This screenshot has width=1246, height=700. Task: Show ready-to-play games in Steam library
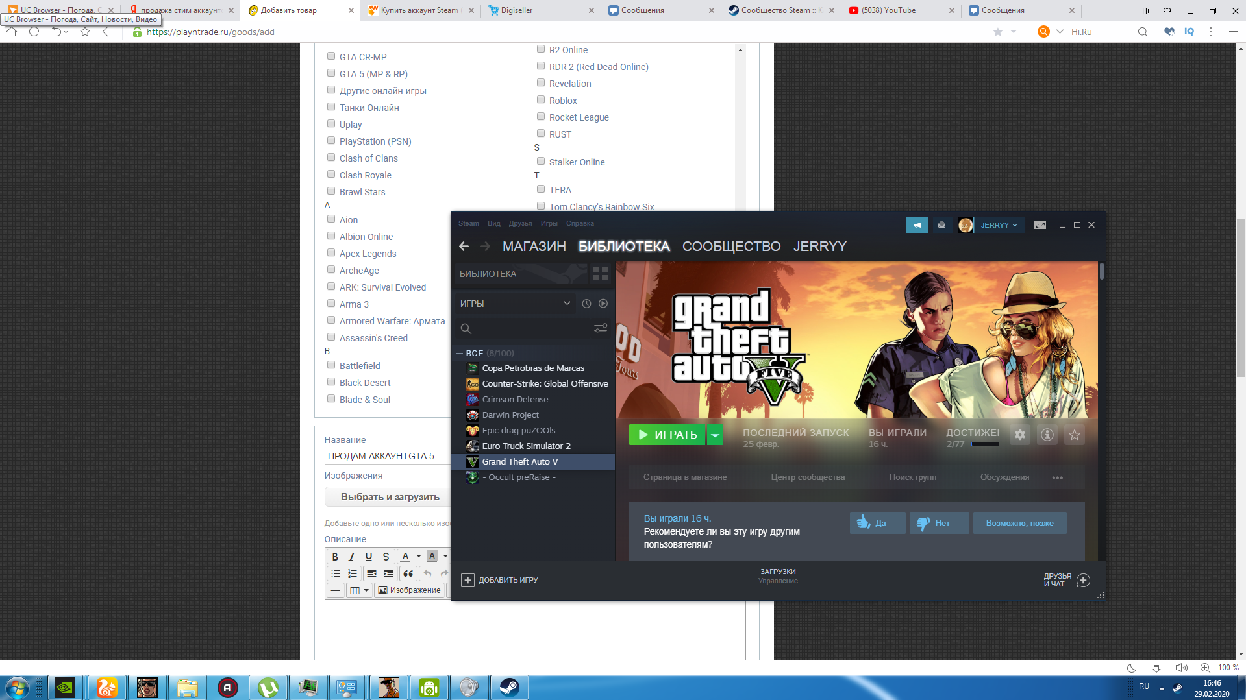(x=603, y=304)
